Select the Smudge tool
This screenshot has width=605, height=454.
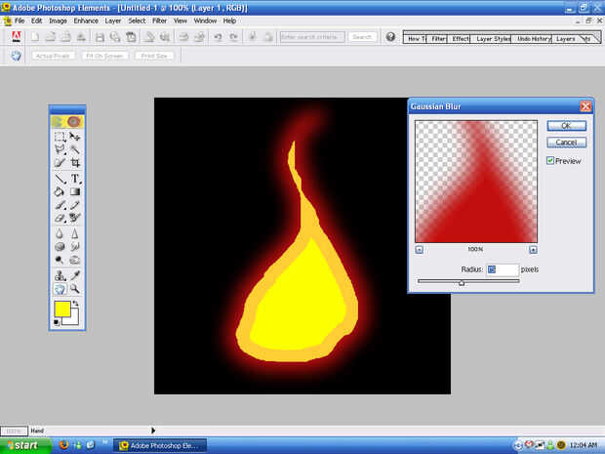click(75, 246)
